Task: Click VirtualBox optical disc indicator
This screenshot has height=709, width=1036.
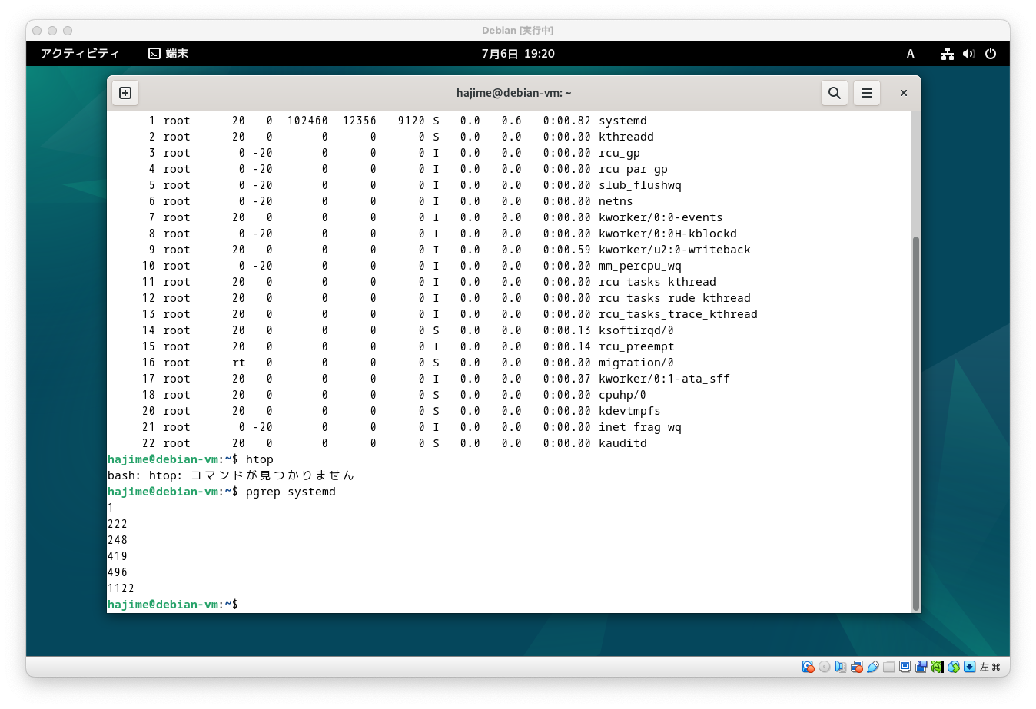Action: pos(825,667)
